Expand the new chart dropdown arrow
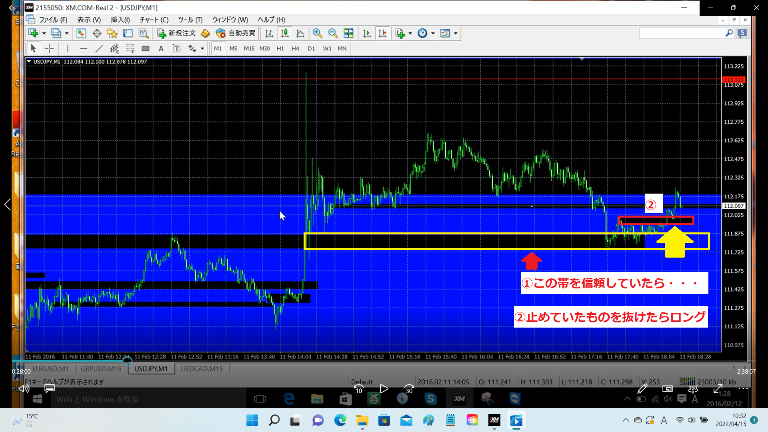The height and width of the screenshot is (432, 768). (x=44, y=34)
